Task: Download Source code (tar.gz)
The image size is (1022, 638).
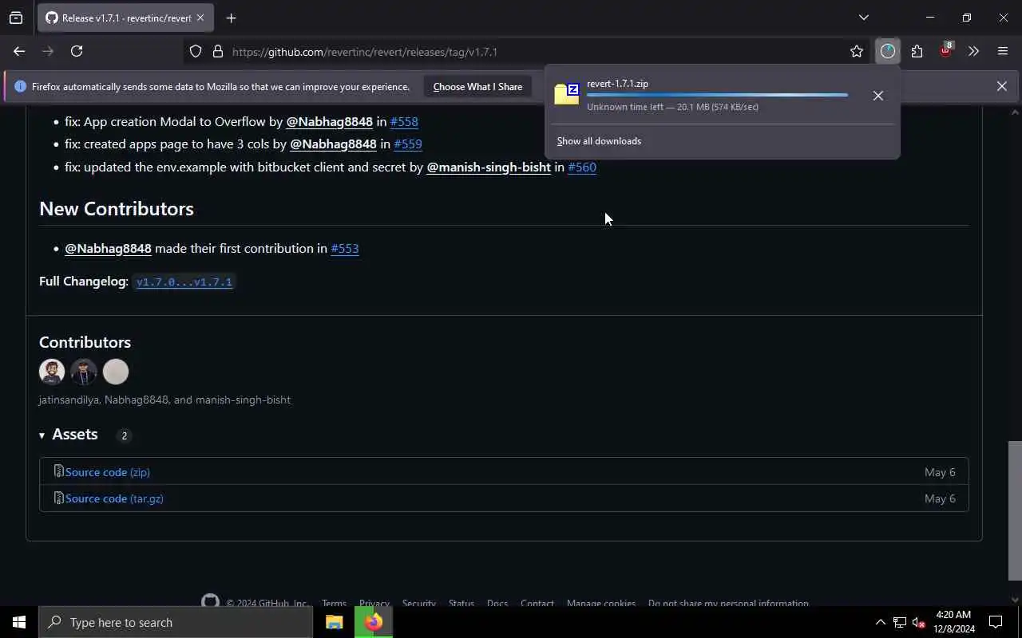Action: (114, 498)
